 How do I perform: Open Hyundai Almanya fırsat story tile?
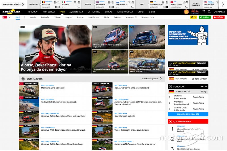click(x=110, y=61)
